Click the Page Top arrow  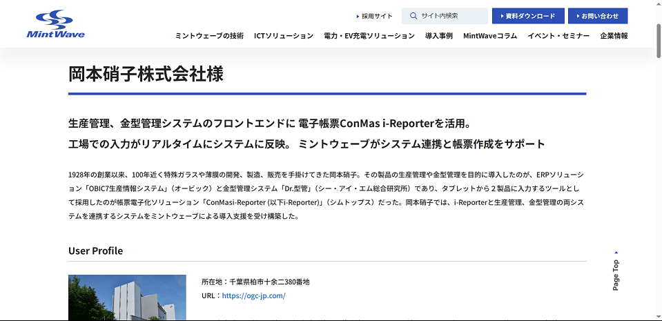click(616, 253)
